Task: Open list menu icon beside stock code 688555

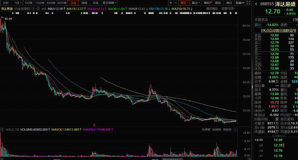Action: pos(257,4)
